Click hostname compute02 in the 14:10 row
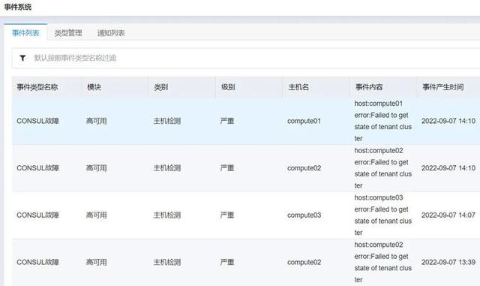The width and height of the screenshot is (480, 286). pos(304,168)
